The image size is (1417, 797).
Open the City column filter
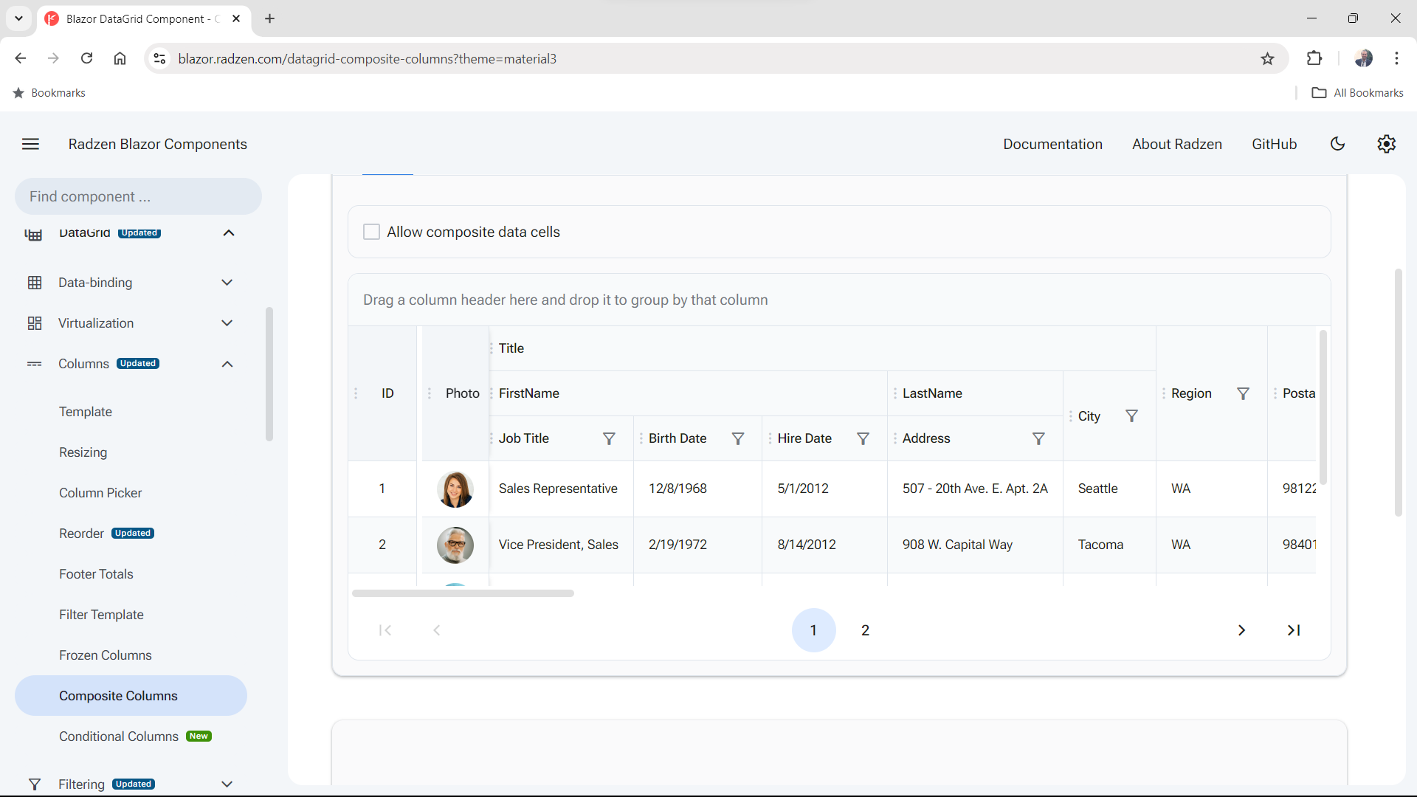click(1131, 416)
